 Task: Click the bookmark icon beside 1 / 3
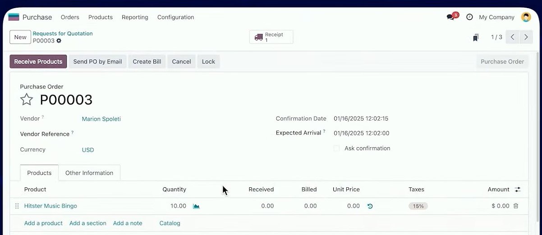(476, 37)
